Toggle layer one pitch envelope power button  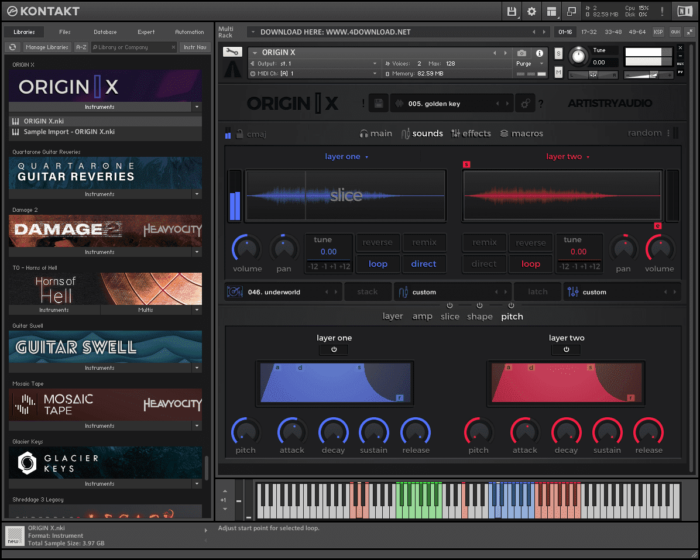point(334,349)
